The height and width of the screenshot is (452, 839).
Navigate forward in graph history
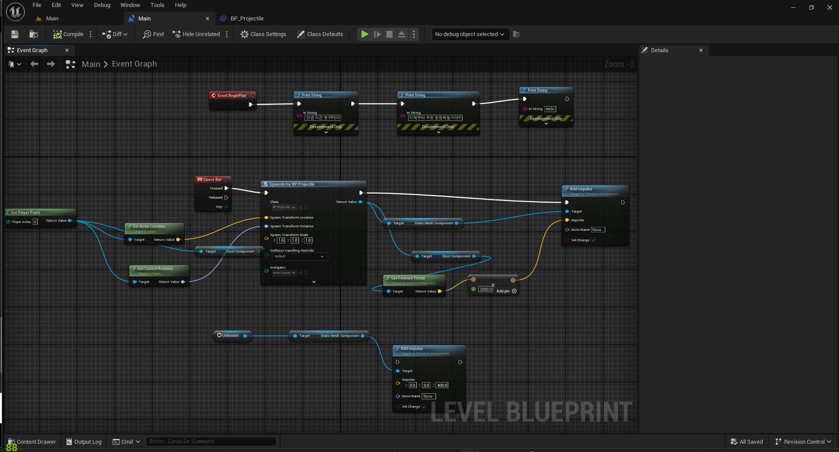[51, 64]
